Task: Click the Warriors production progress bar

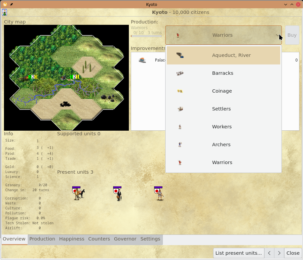Action: (x=146, y=36)
